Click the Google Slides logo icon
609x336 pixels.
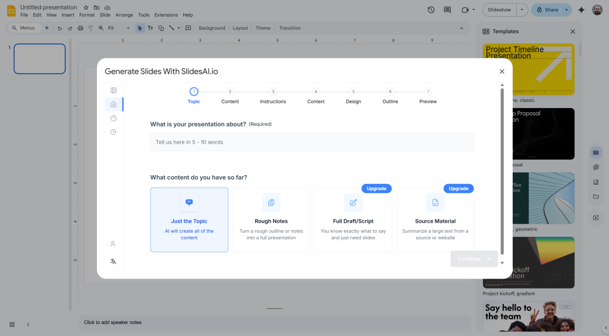coord(11,11)
